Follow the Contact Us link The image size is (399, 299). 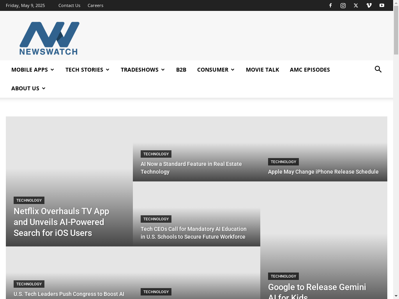click(x=69, y=5)
